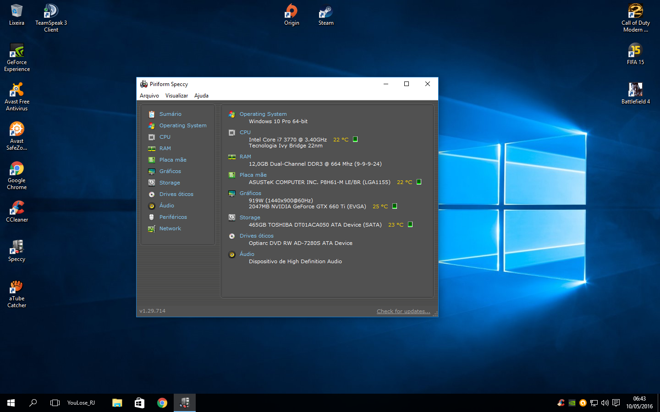Click the taskbar search magnifier
Screen dimensions: 660x412
(33, 403)
